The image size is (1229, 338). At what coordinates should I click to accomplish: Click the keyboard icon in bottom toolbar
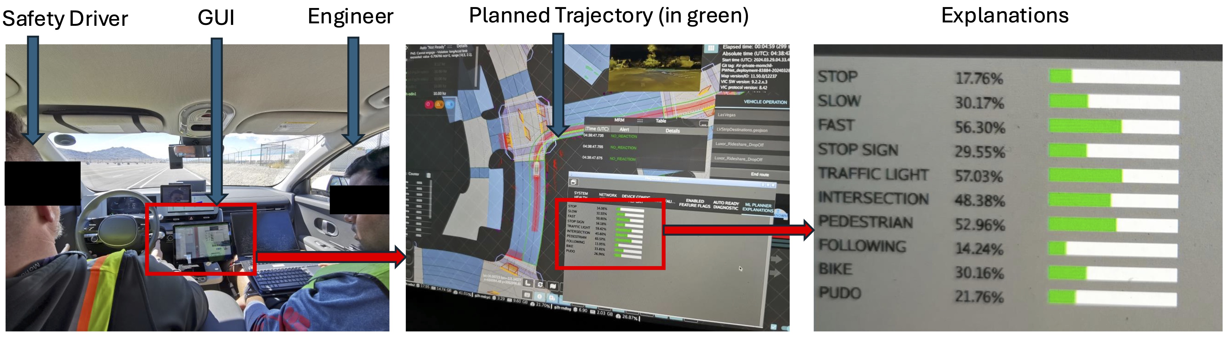tap(527, 295)
